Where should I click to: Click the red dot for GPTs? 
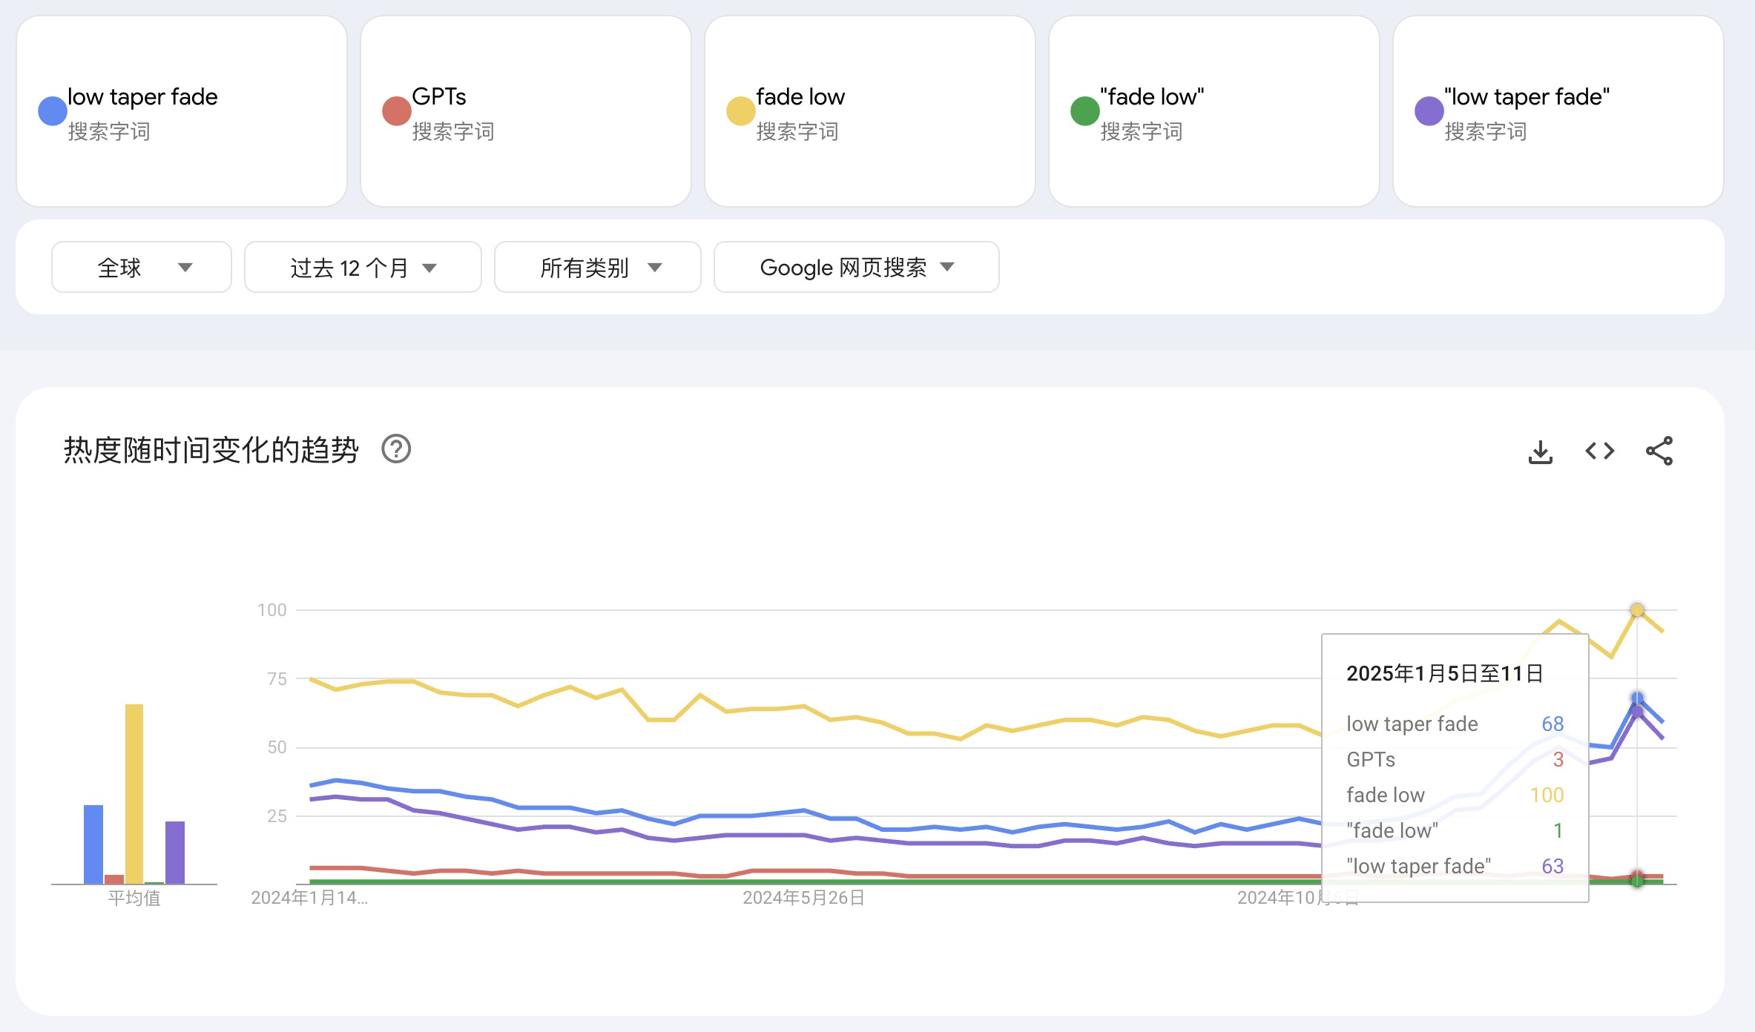coord(397,111)
